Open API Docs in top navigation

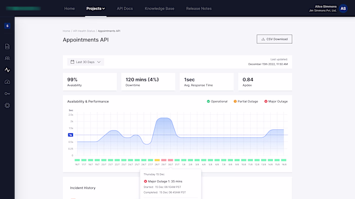(125, 9)
